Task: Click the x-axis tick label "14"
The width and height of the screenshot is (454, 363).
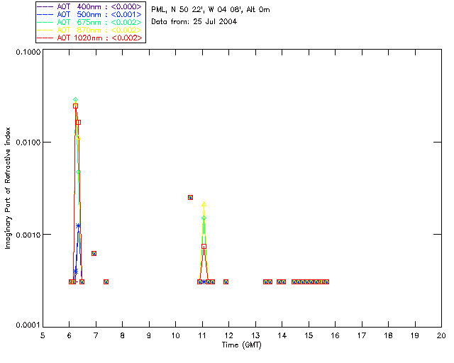Action: coord(282,335)
